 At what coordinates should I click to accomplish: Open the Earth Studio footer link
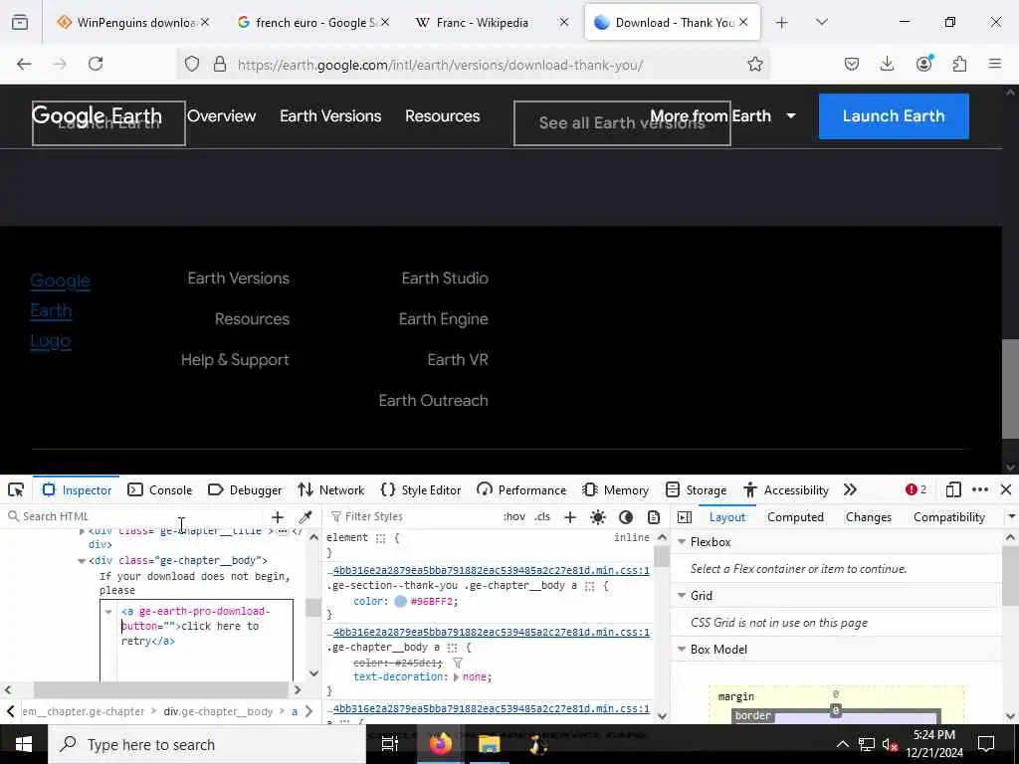tap(445, 279)
